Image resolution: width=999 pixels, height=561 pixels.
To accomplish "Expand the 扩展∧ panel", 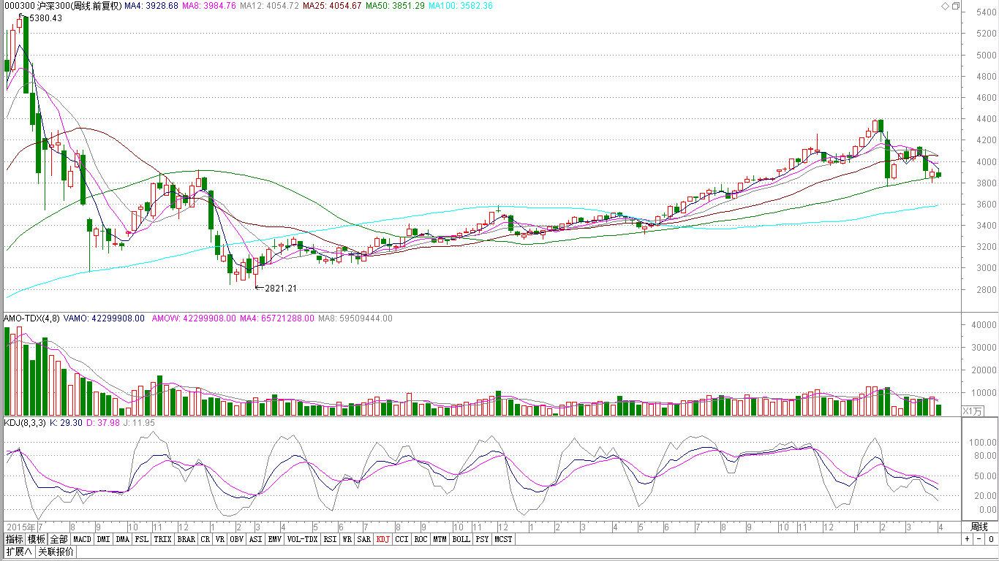I will pyautogui.click(x=19, y=552).
